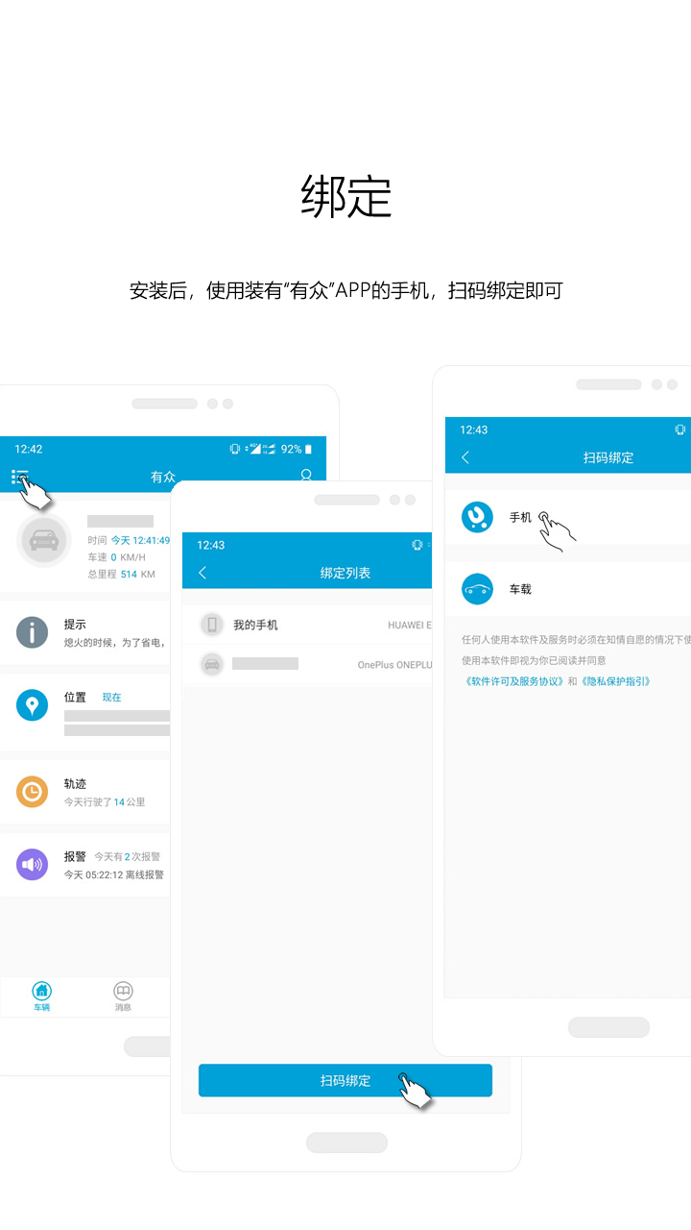Open the hamburger menu in 有众 screen
691x1230 pixels.
(20, 477)
